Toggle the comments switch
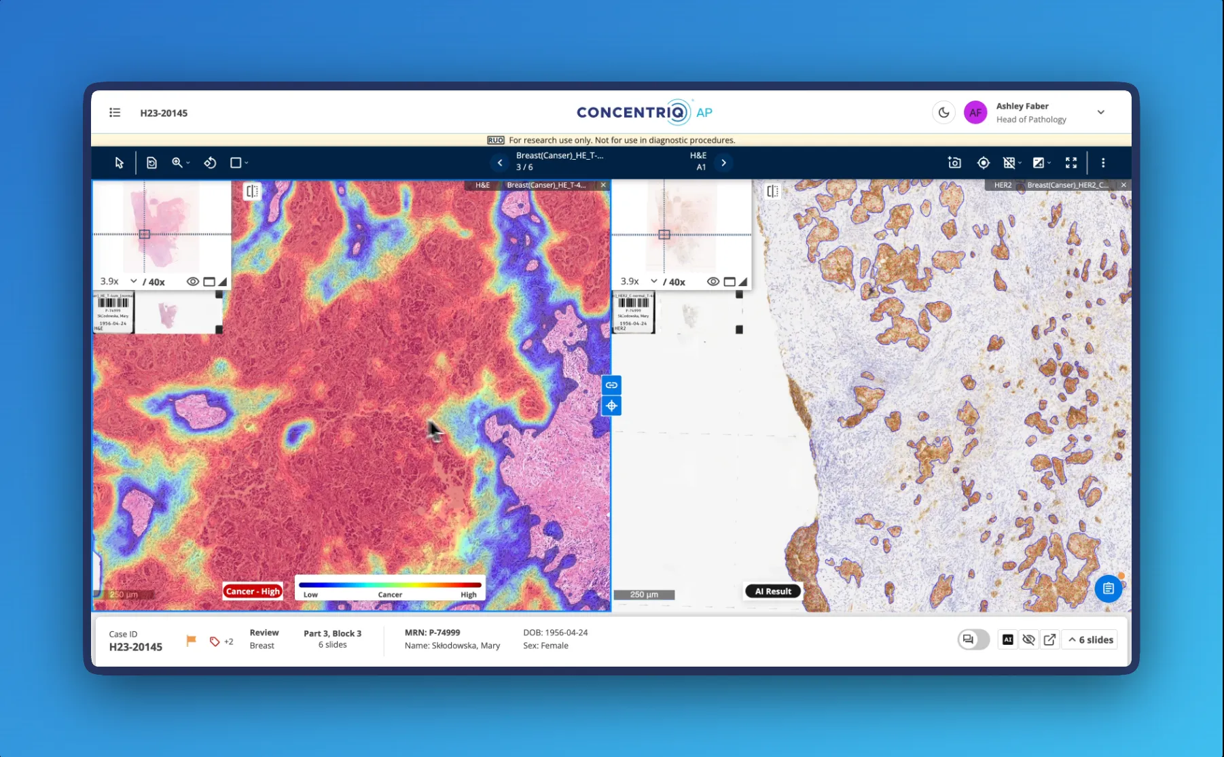The width and height of the screenshot is (1224, 757). pos(973,639)
